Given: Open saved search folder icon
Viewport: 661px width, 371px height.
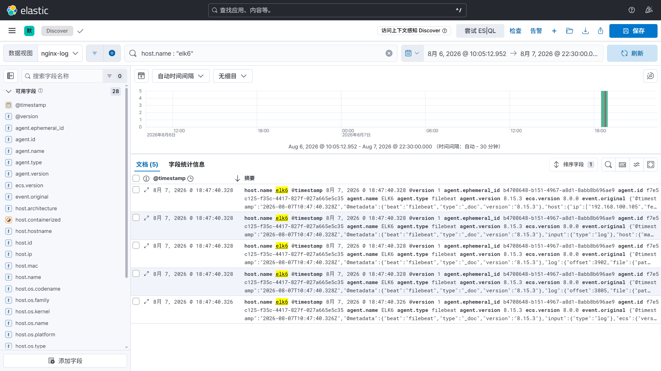Looking at the screenshot, I should 570,31.
